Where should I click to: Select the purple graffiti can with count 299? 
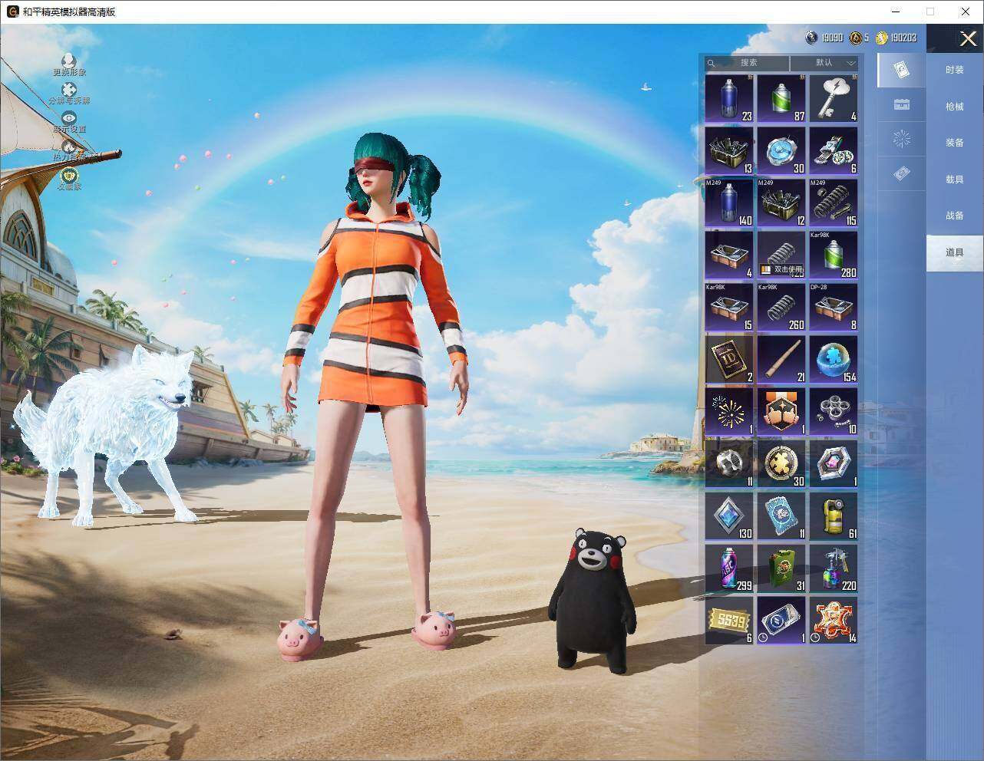tap(729, 568)
